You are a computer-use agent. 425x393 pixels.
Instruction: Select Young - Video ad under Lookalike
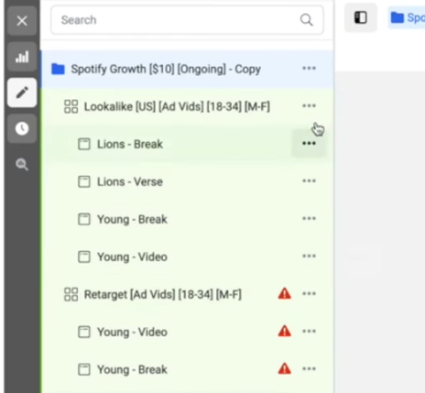pos(187,257)
